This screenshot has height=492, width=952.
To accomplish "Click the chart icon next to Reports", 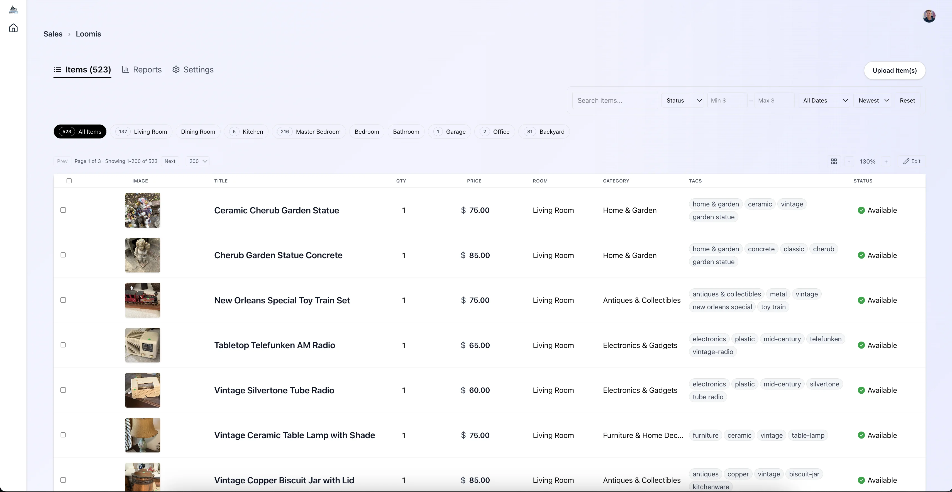I will (x=126, y=69).
